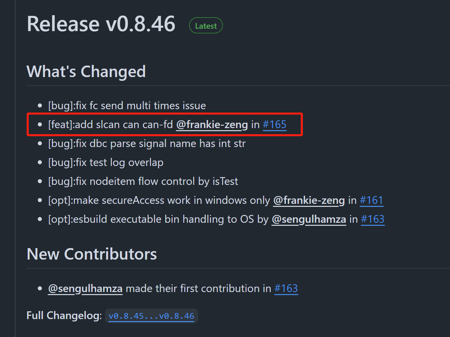
Task: Click @sengulhamza under New Contributors
Action: pos(85,289)
